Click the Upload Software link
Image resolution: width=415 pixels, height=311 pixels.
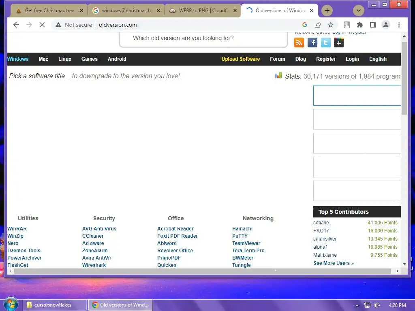tap(241, 59)
